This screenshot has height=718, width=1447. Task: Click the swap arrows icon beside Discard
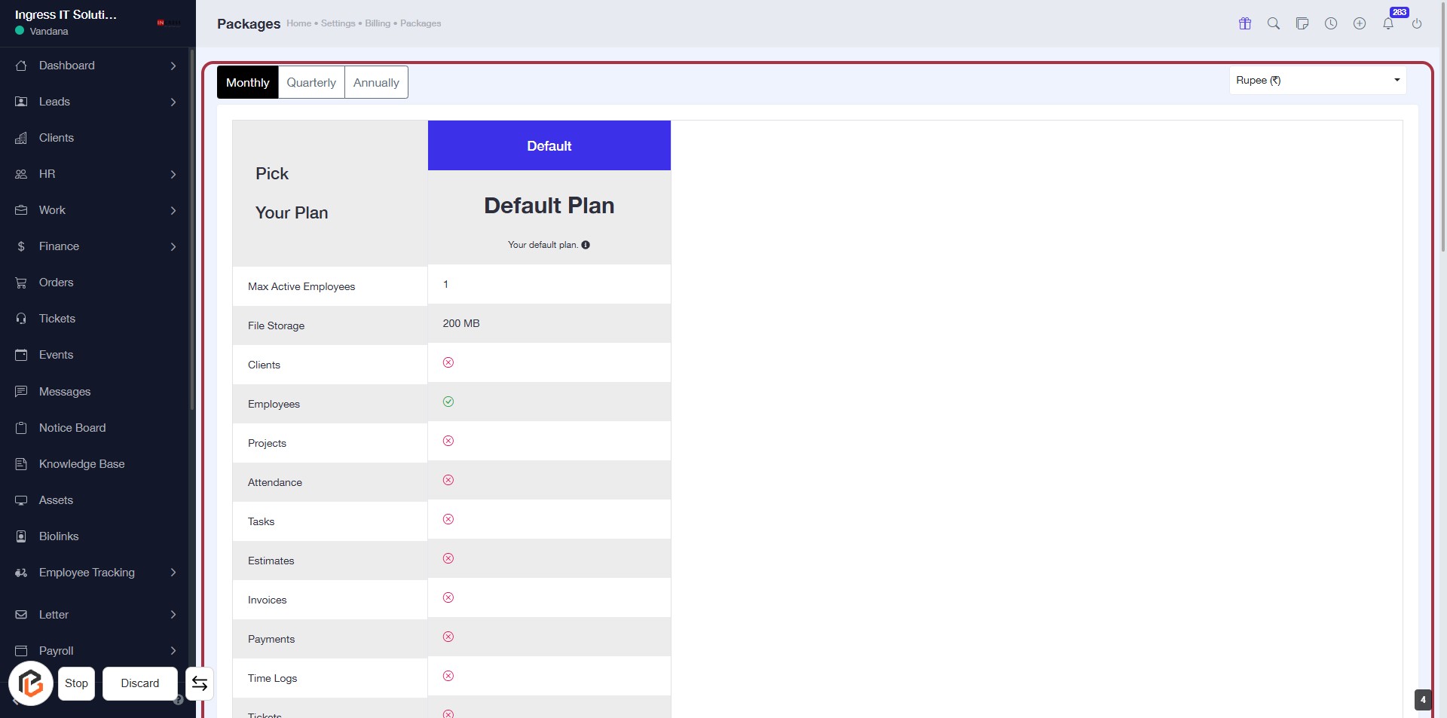(200, 683)
